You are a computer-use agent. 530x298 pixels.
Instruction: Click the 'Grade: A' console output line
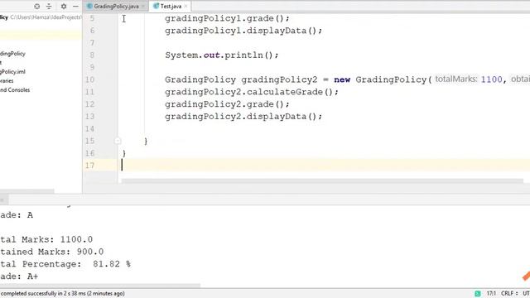[17, 215]
